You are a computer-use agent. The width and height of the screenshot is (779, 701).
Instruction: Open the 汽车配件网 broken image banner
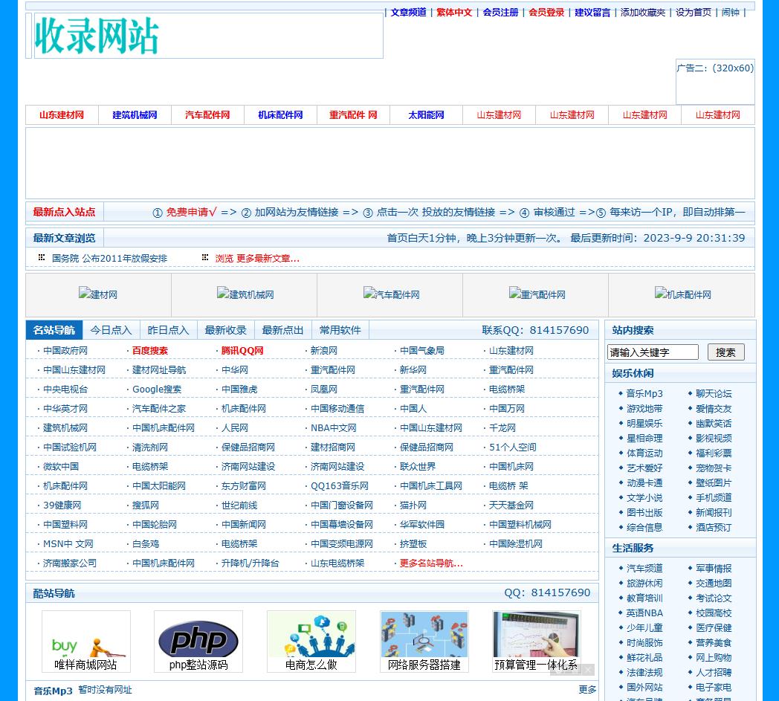pyautogui.click(x=392, y=294)
